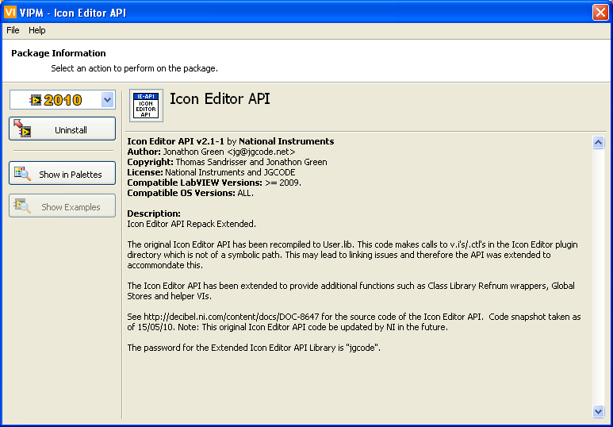Image resolution: width=613 pixels, height=427 pixels.
Task: Open the Help menu
Action: [x=37, y=30]
